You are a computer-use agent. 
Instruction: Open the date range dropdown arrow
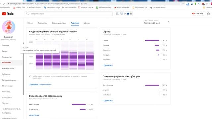(169, 22)
